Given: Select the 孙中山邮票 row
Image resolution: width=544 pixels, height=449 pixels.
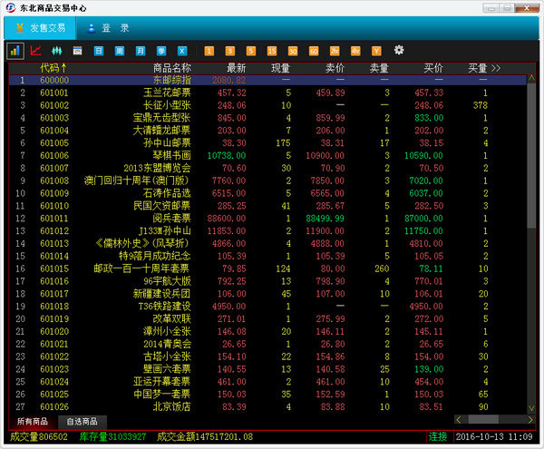Looking at the screenshot, I should tap(267, 143).
